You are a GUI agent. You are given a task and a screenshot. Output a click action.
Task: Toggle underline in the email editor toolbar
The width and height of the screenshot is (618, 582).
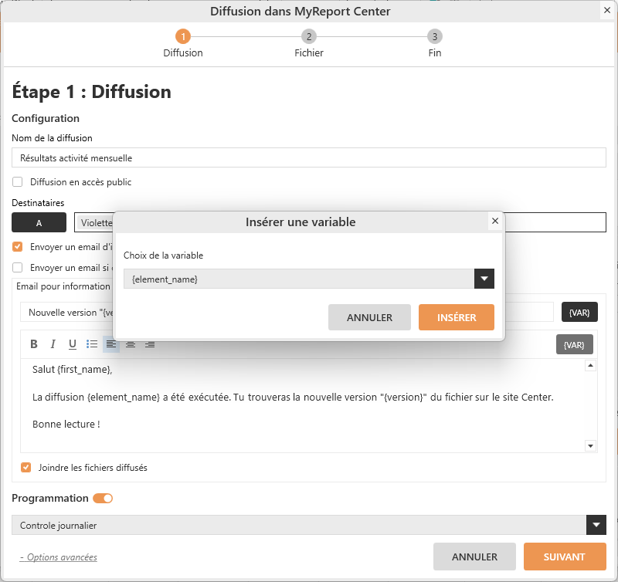pyautogui.click(x=73, y=344)
